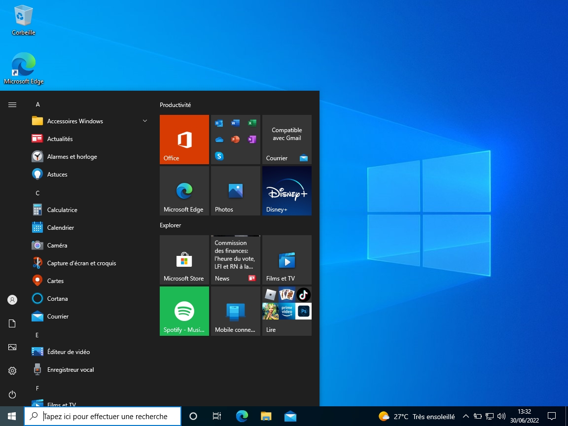568x426 pixels.
Task: Open Alarmes et horloge app
Action: (x=90, y=156)
